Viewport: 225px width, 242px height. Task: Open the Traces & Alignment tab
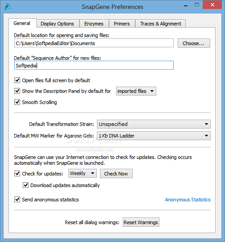point(161,24)
